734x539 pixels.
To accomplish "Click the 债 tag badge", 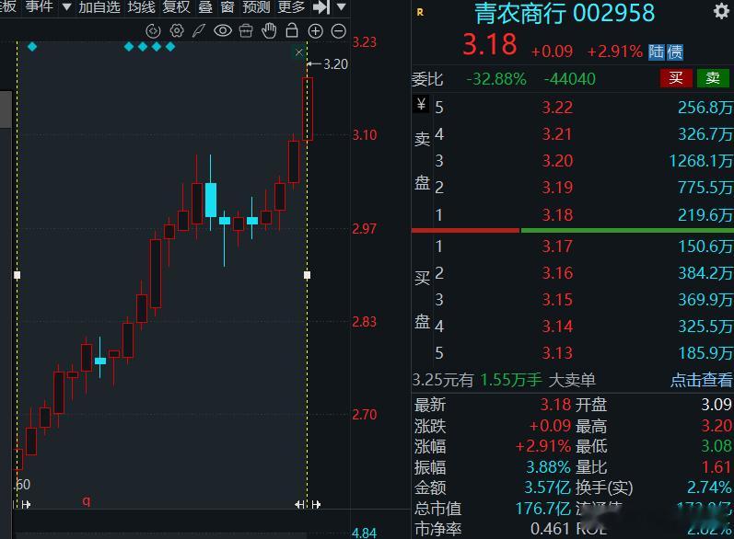I will point(674,52).
